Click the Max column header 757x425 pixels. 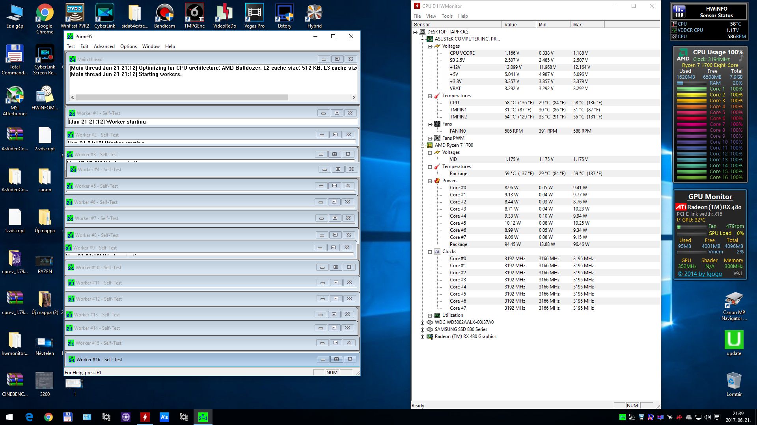tap(587, 24)
